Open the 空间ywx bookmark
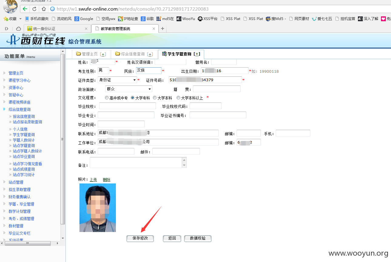The width and height of the screenshot is (391, 262). 106,19
